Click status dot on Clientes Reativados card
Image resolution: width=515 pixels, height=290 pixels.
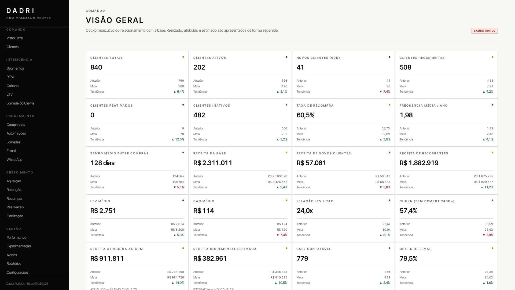tap(183, 105)
